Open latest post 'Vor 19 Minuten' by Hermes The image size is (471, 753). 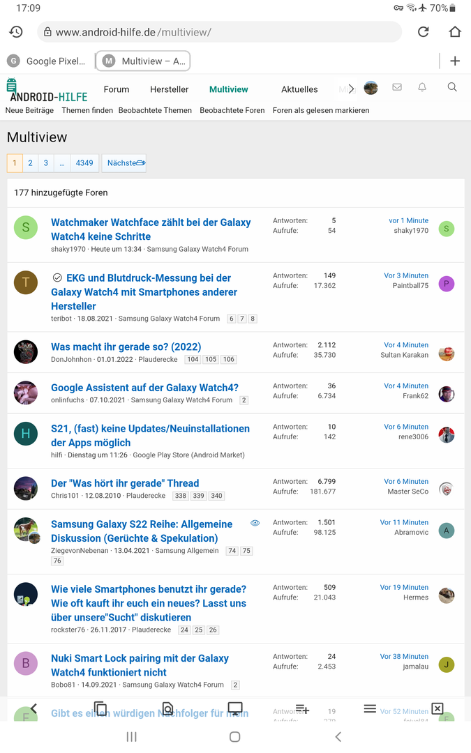coord(404,587)
